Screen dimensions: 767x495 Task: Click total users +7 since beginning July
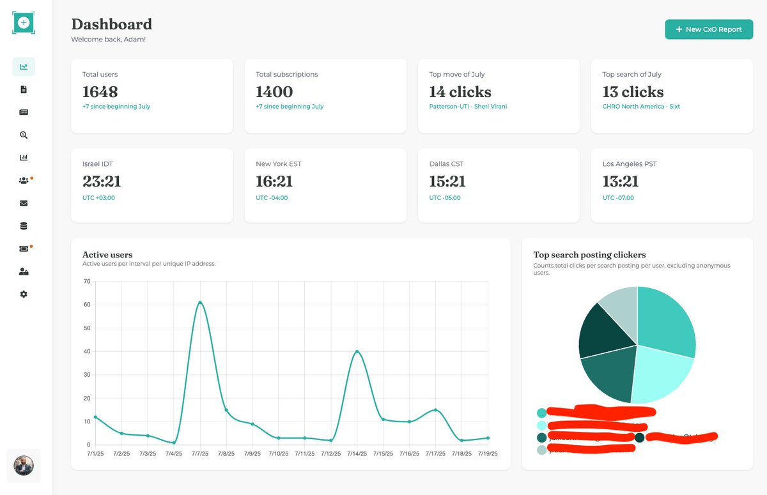[x=116, y=107]
